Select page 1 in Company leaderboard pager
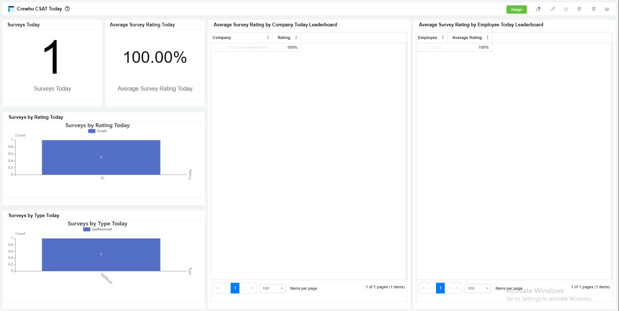The height and width of the screenshot is (311, 619). 235,288
